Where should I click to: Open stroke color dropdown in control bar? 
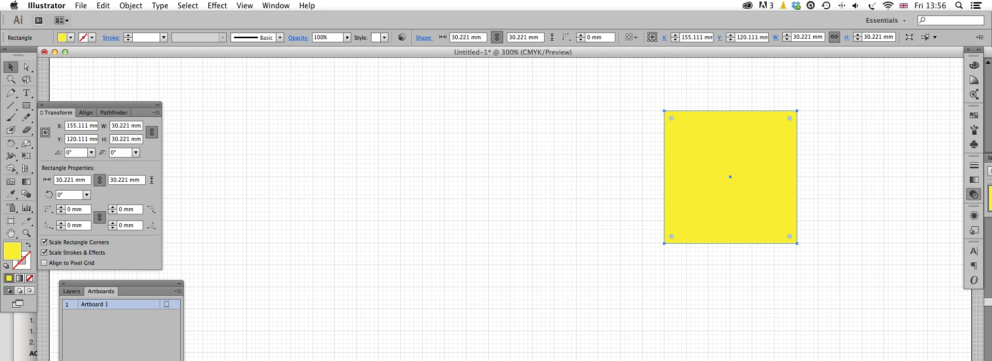coord(92,37)
